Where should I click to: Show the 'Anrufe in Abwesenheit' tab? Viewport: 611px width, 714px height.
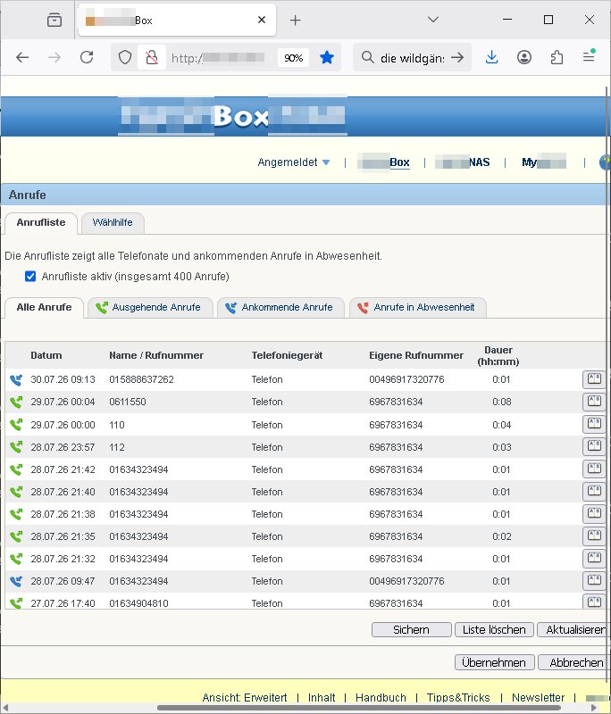(417, 307)
